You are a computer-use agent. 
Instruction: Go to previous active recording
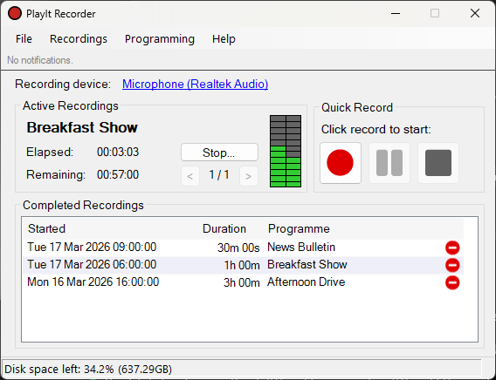190,176
